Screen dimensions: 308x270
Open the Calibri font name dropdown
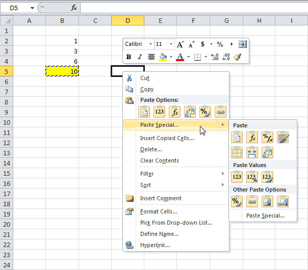150,44
